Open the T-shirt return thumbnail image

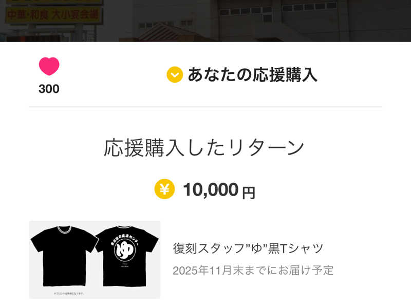95,259
